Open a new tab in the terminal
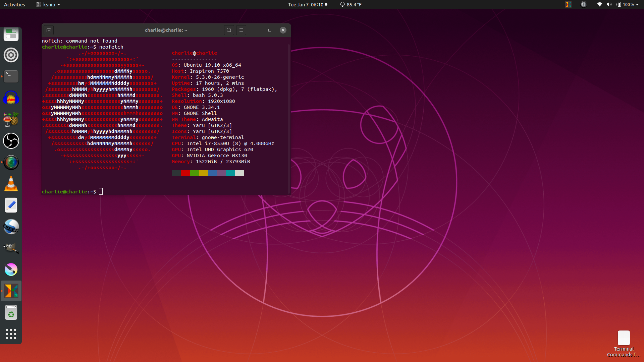The width and height of the screenshot is (644, 362). coord(49,30)
